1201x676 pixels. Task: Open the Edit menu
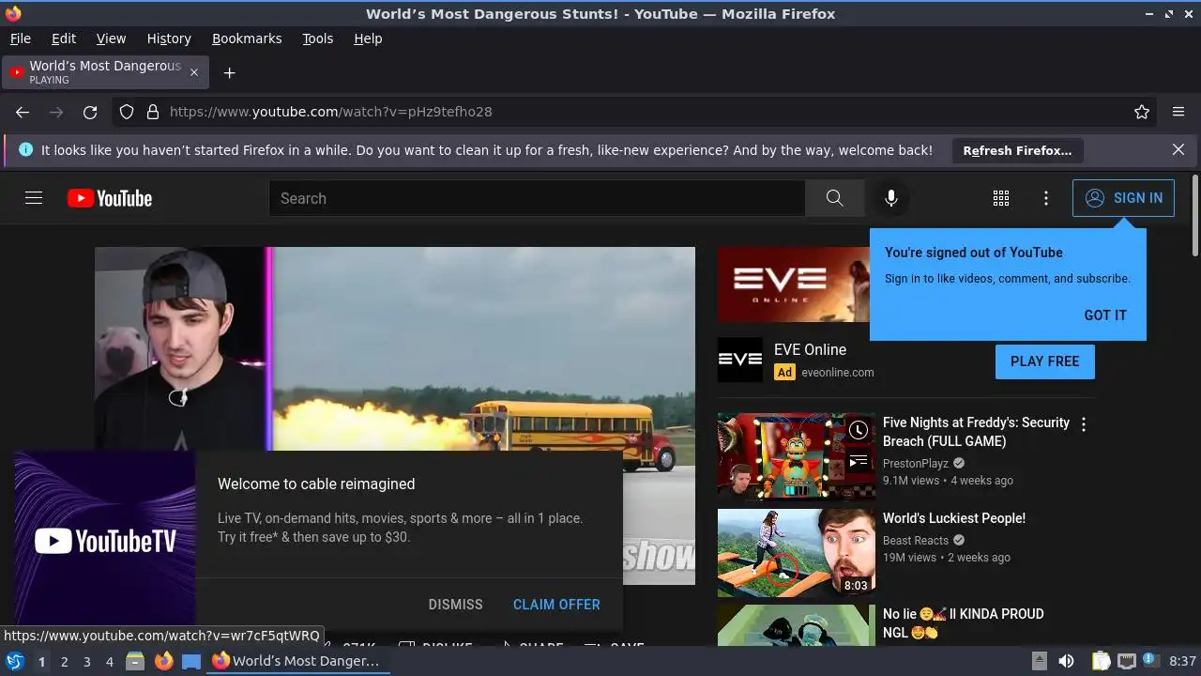64,38
